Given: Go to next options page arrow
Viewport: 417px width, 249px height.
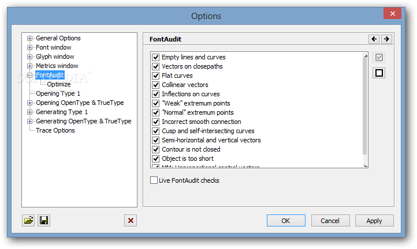Looking at the screenshot, I should click(386, 39).
